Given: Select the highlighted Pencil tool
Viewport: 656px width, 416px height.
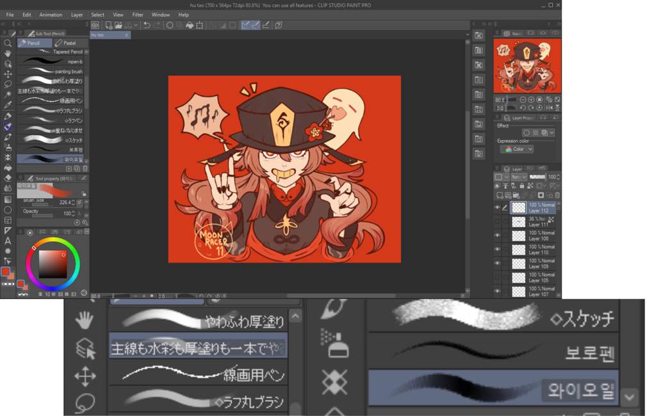Looking at the screenshot, I should [x=8, y=126].
